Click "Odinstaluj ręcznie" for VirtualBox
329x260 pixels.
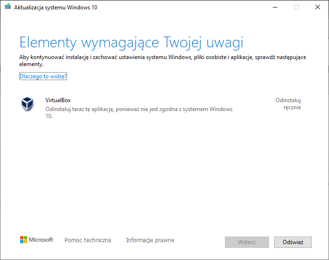[x=288, y=104]
